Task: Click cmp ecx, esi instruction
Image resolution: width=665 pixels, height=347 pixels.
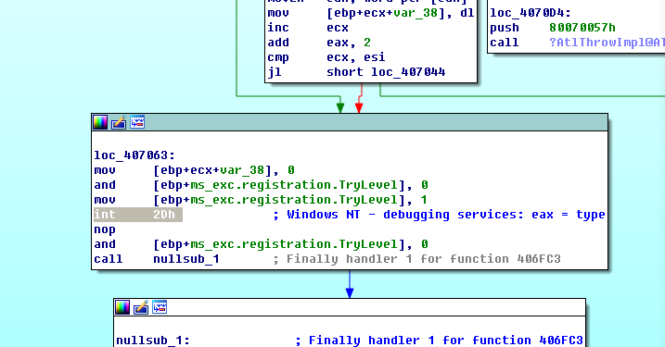Action: pyautogui.click(x=326, y=57)
